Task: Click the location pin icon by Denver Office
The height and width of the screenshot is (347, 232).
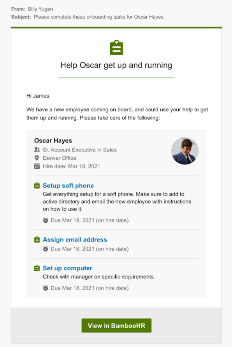Action: coord(37,158)
